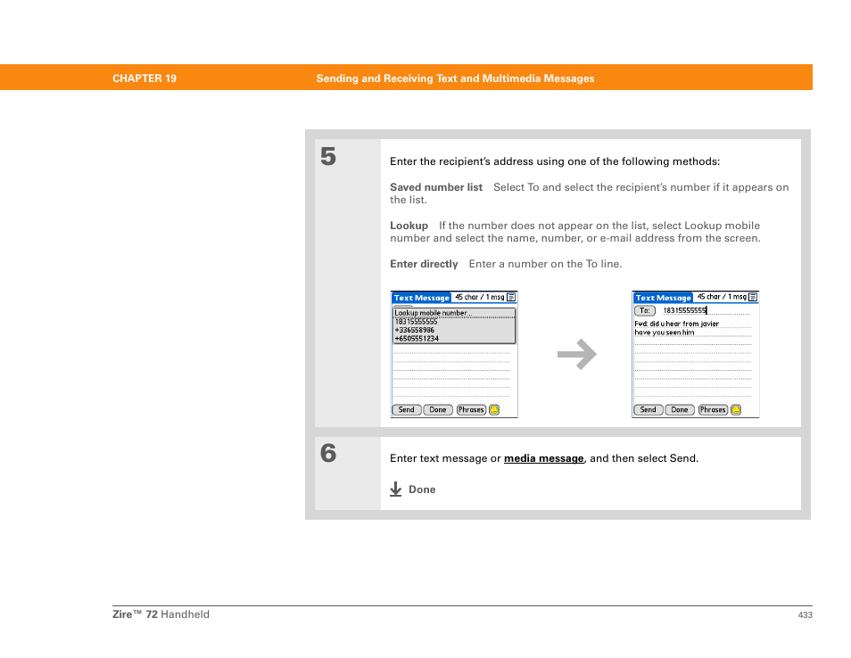Click the "Saved number list" heading
Screen dimensions: 851x658
[x=436, y=187]
